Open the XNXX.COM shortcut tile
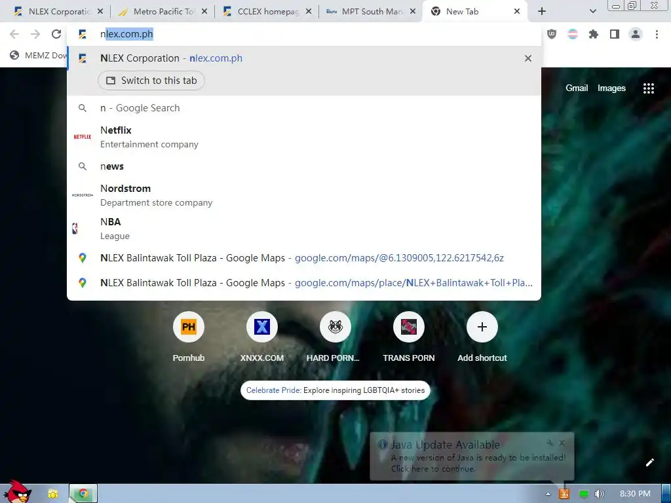 click(262, 338)
